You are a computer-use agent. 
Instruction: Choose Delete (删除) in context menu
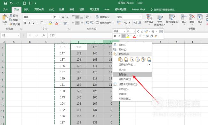(132, 75)
